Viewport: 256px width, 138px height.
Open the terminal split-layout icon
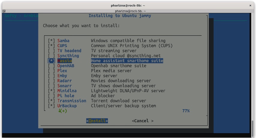click(x=4, y=11)
